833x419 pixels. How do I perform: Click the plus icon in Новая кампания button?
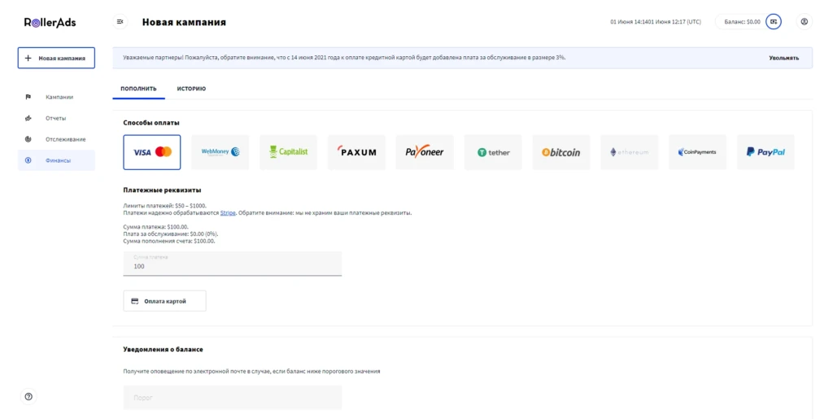tap(28, 58)
